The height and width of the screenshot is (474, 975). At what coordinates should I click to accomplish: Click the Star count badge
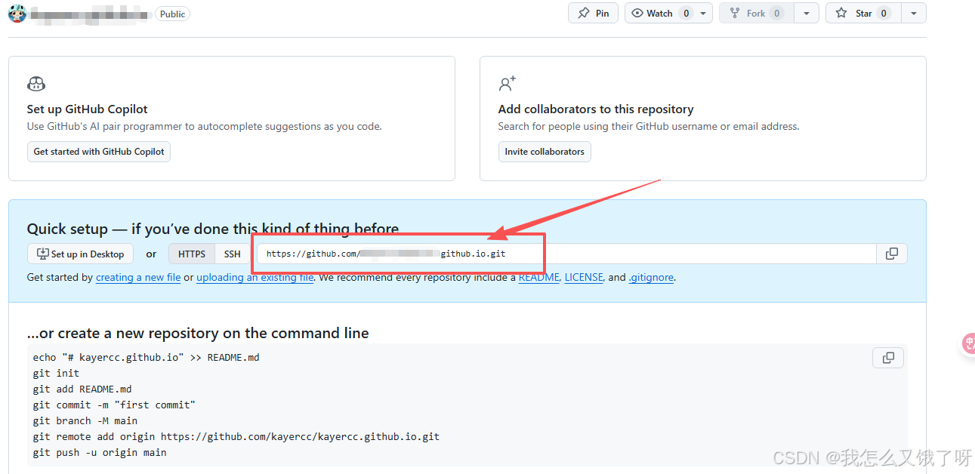(x=884, y=13)
